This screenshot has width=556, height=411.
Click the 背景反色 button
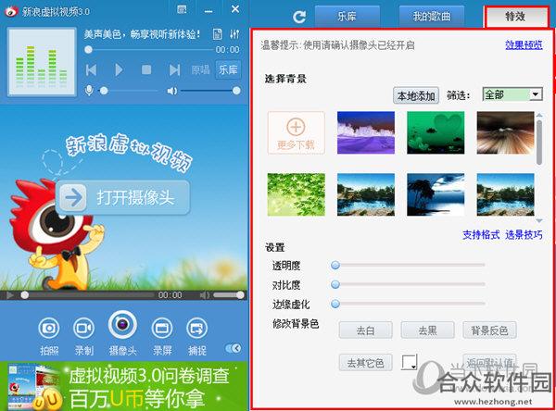click(x=489, y=330)
